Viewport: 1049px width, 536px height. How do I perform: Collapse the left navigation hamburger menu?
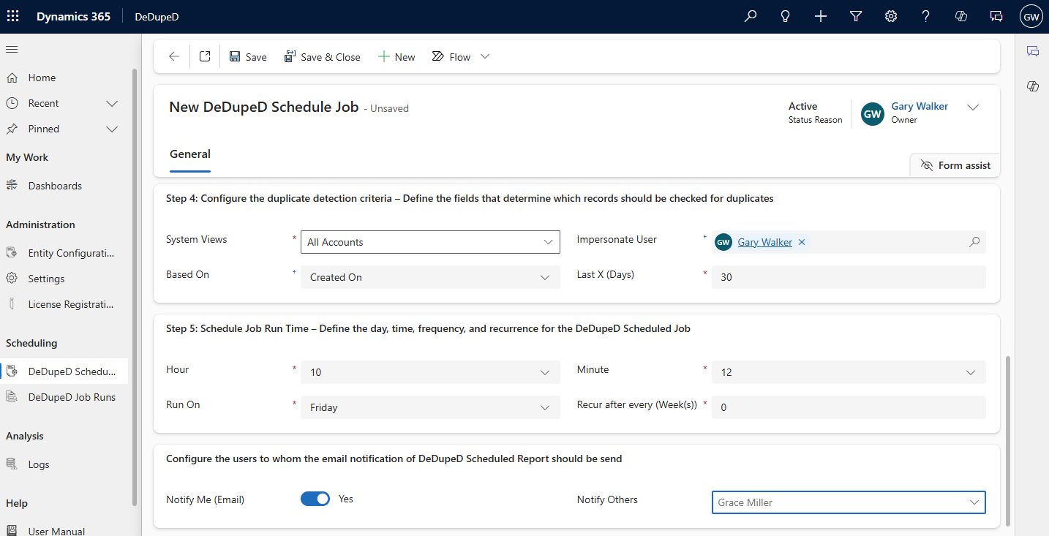(12, 49)
